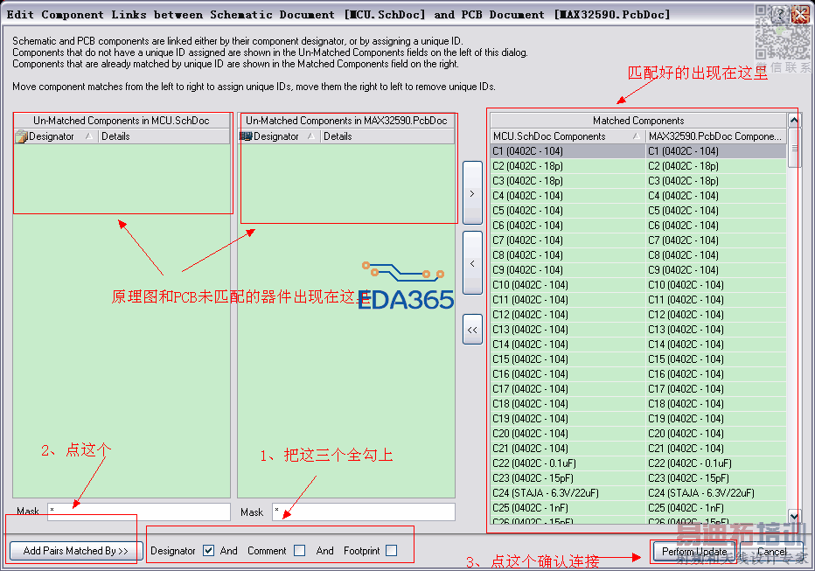This screenshot has height=571, width=815.
Task: Select matched row C4 (0402C - 104)
Action: (638, 196)
